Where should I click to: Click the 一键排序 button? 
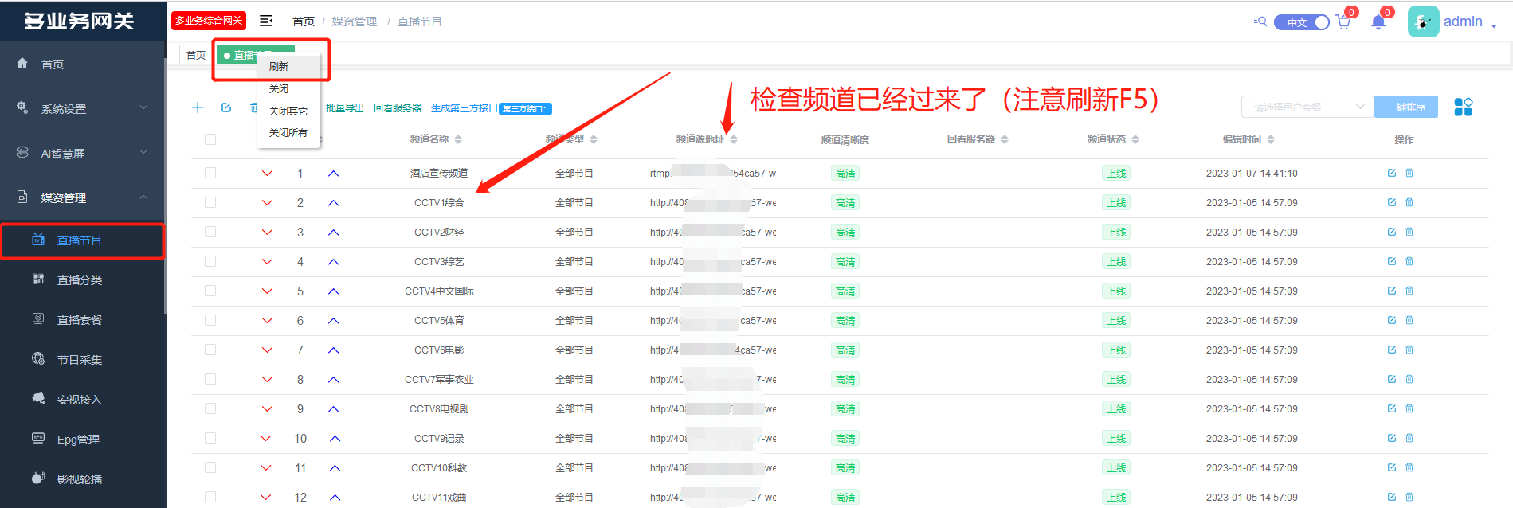[1405, 107]
